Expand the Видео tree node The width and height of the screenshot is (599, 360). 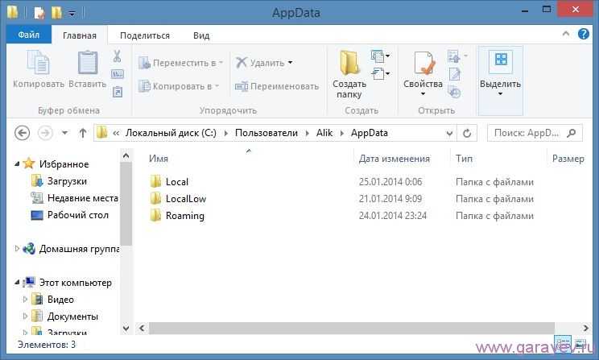(25, 300)
